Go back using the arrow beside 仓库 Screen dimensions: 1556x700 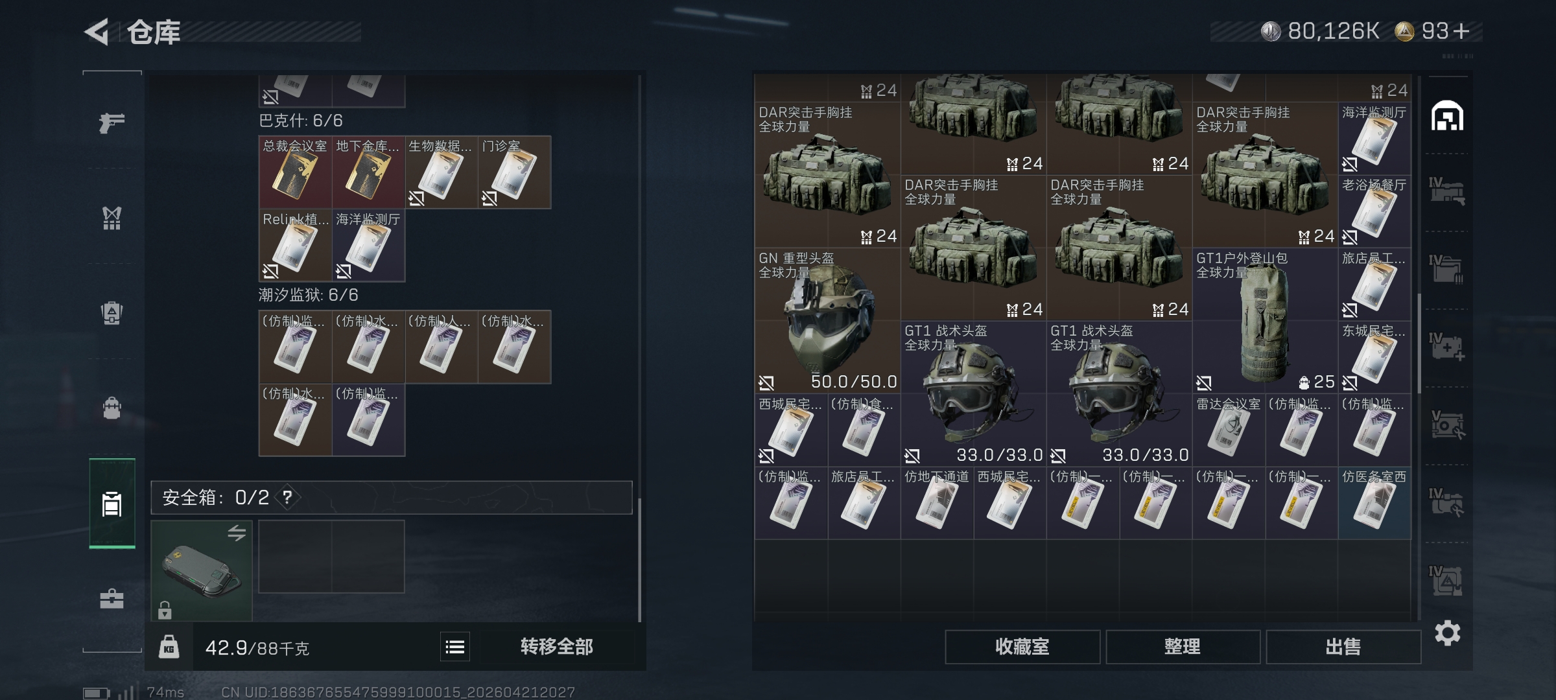pyautogui.click(x=97, y=32)
